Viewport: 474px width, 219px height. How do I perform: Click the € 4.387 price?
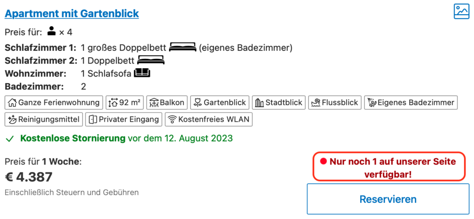(x=28, y=177)
